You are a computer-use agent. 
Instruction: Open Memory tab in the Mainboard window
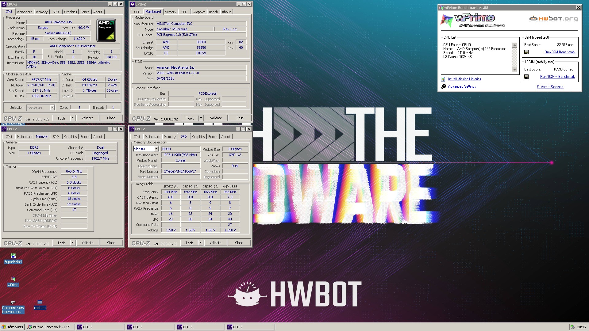[x=170, y=12]
